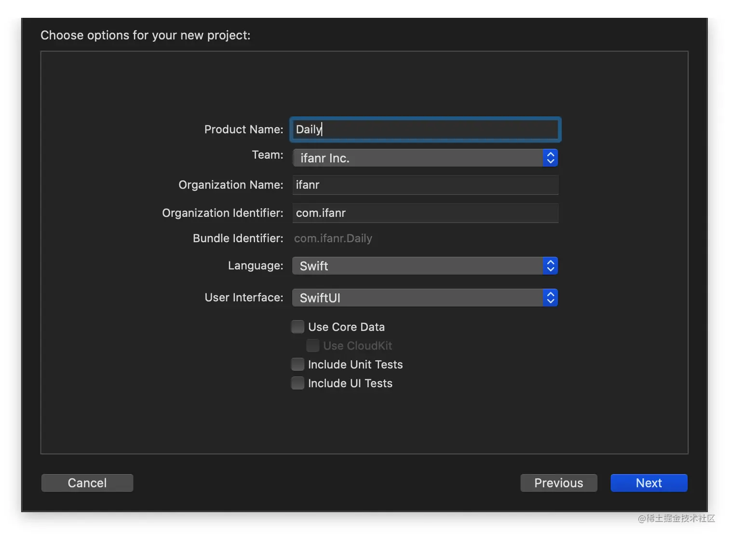Screen dimensions: 729x537
Task: Open the Team dropdown showing ifanr Inc.
Action: point(417,158)
